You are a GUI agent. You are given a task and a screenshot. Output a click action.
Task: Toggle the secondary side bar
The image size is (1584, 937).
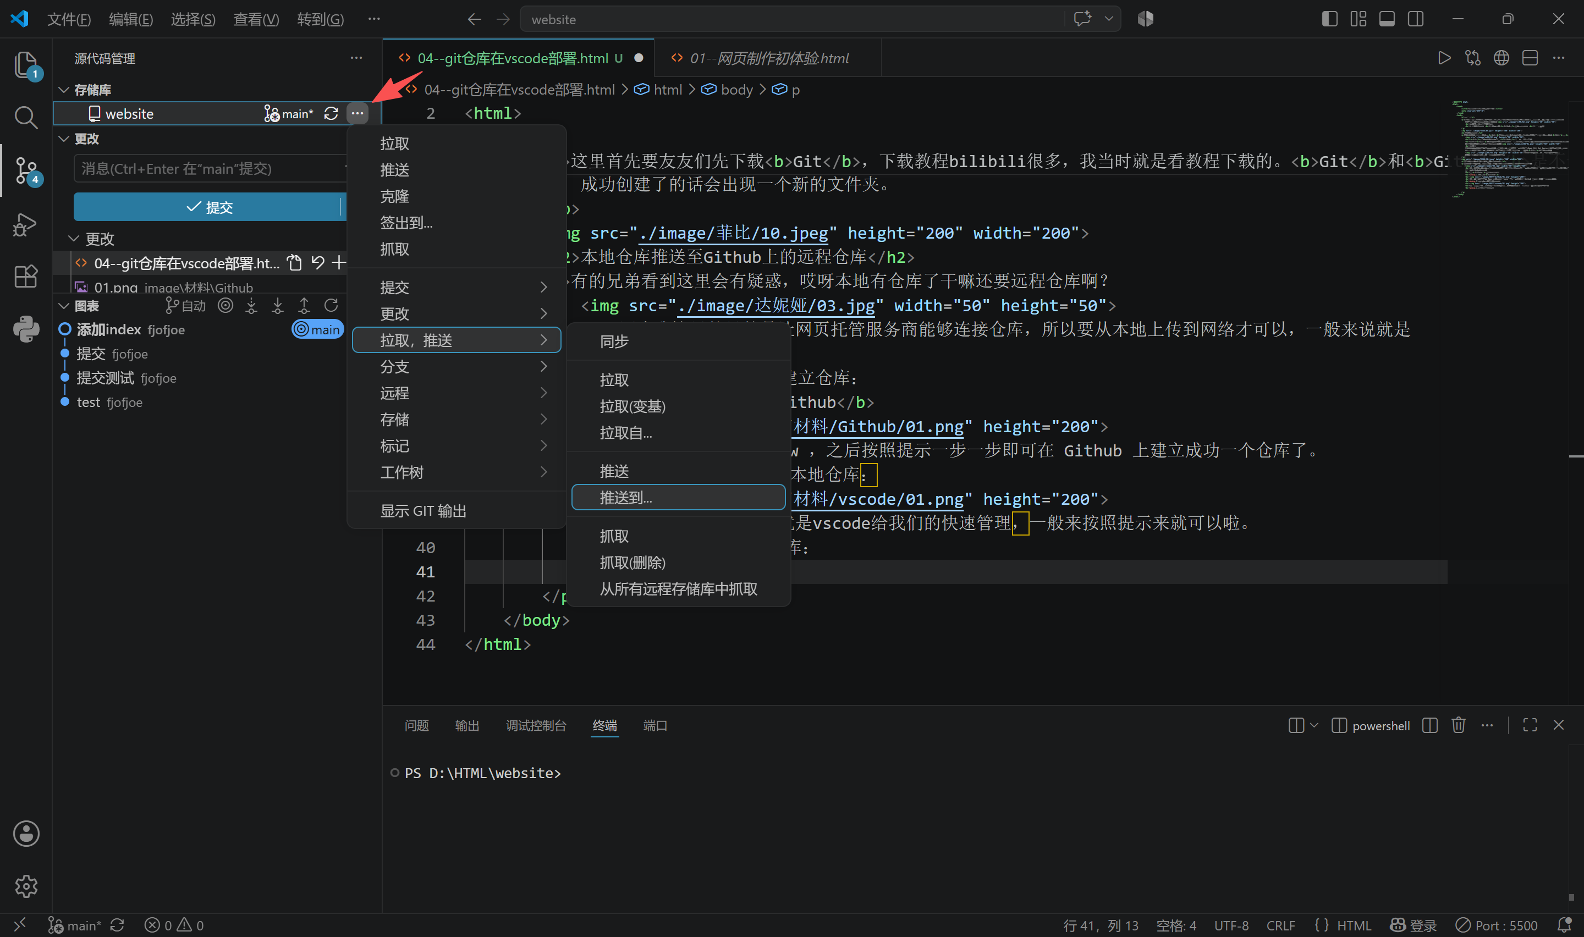1415,19
